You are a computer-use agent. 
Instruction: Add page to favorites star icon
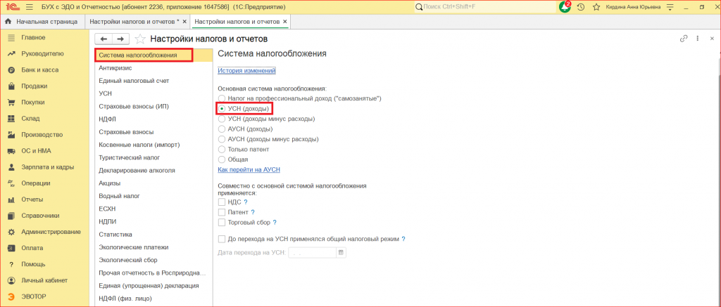[x=140, y=39]
